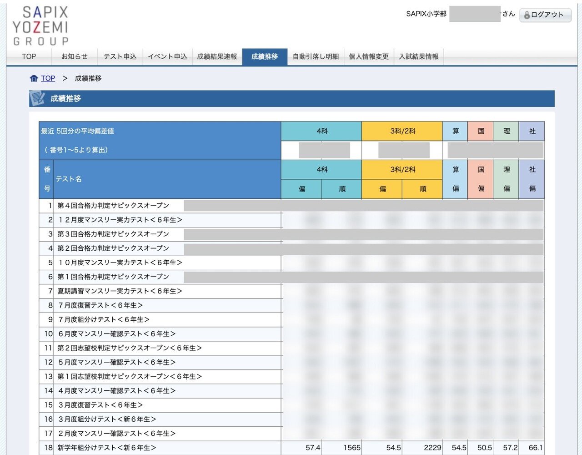
Task: Open the TOP navigation tab
Action: (x=29, y=56)
